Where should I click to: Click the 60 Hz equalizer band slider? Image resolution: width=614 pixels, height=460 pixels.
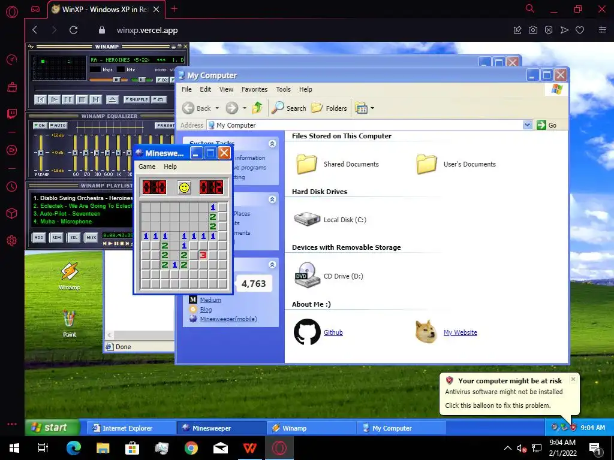[75, 152]
